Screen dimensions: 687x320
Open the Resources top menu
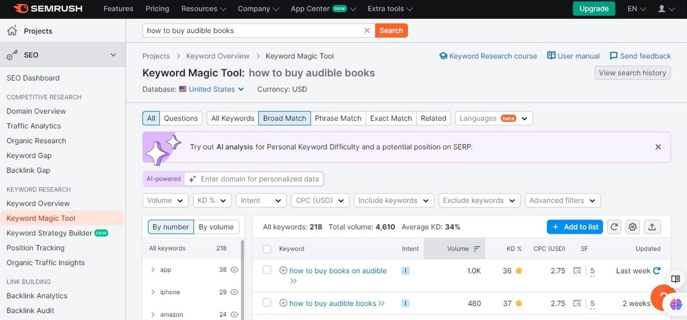point(204,9)
